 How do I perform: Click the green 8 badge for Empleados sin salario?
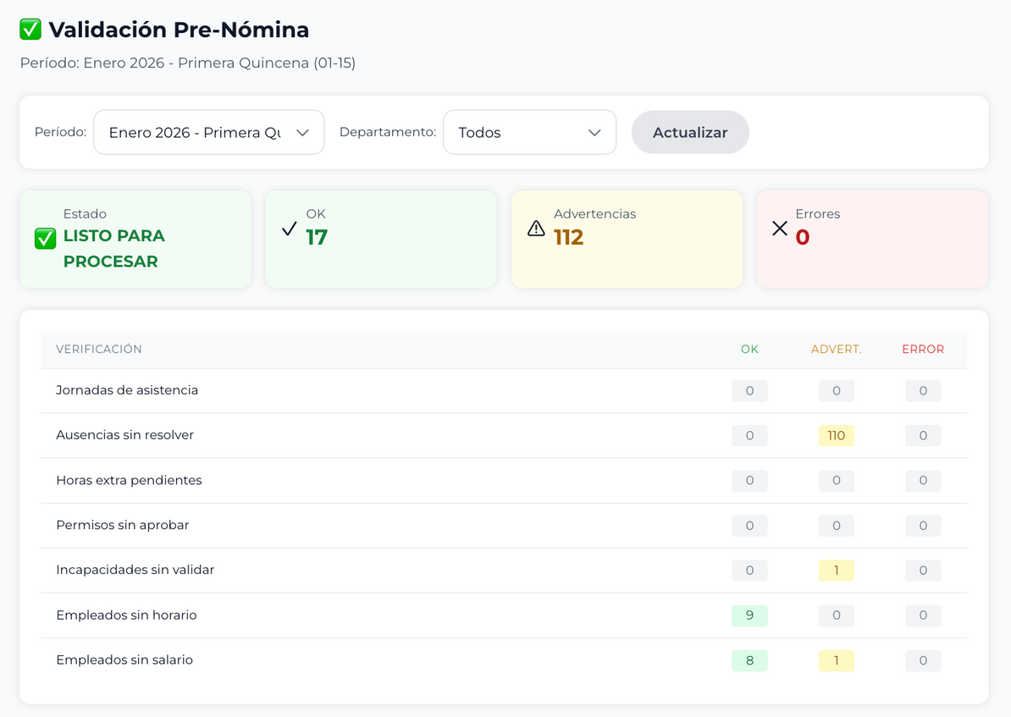(749, 660)
